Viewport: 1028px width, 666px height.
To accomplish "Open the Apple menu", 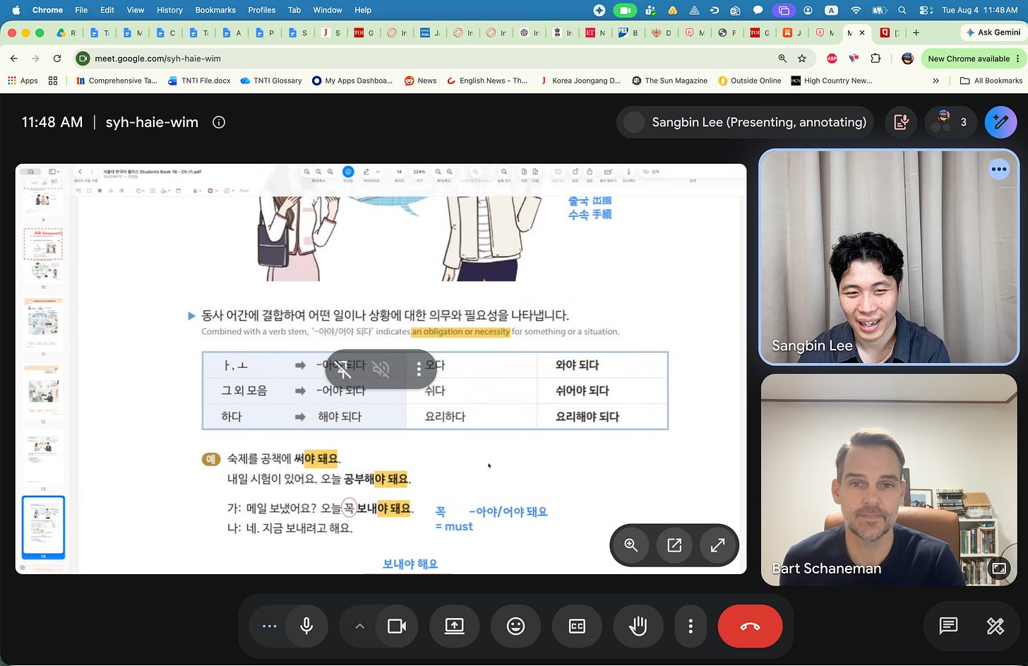I will (16, 10).
